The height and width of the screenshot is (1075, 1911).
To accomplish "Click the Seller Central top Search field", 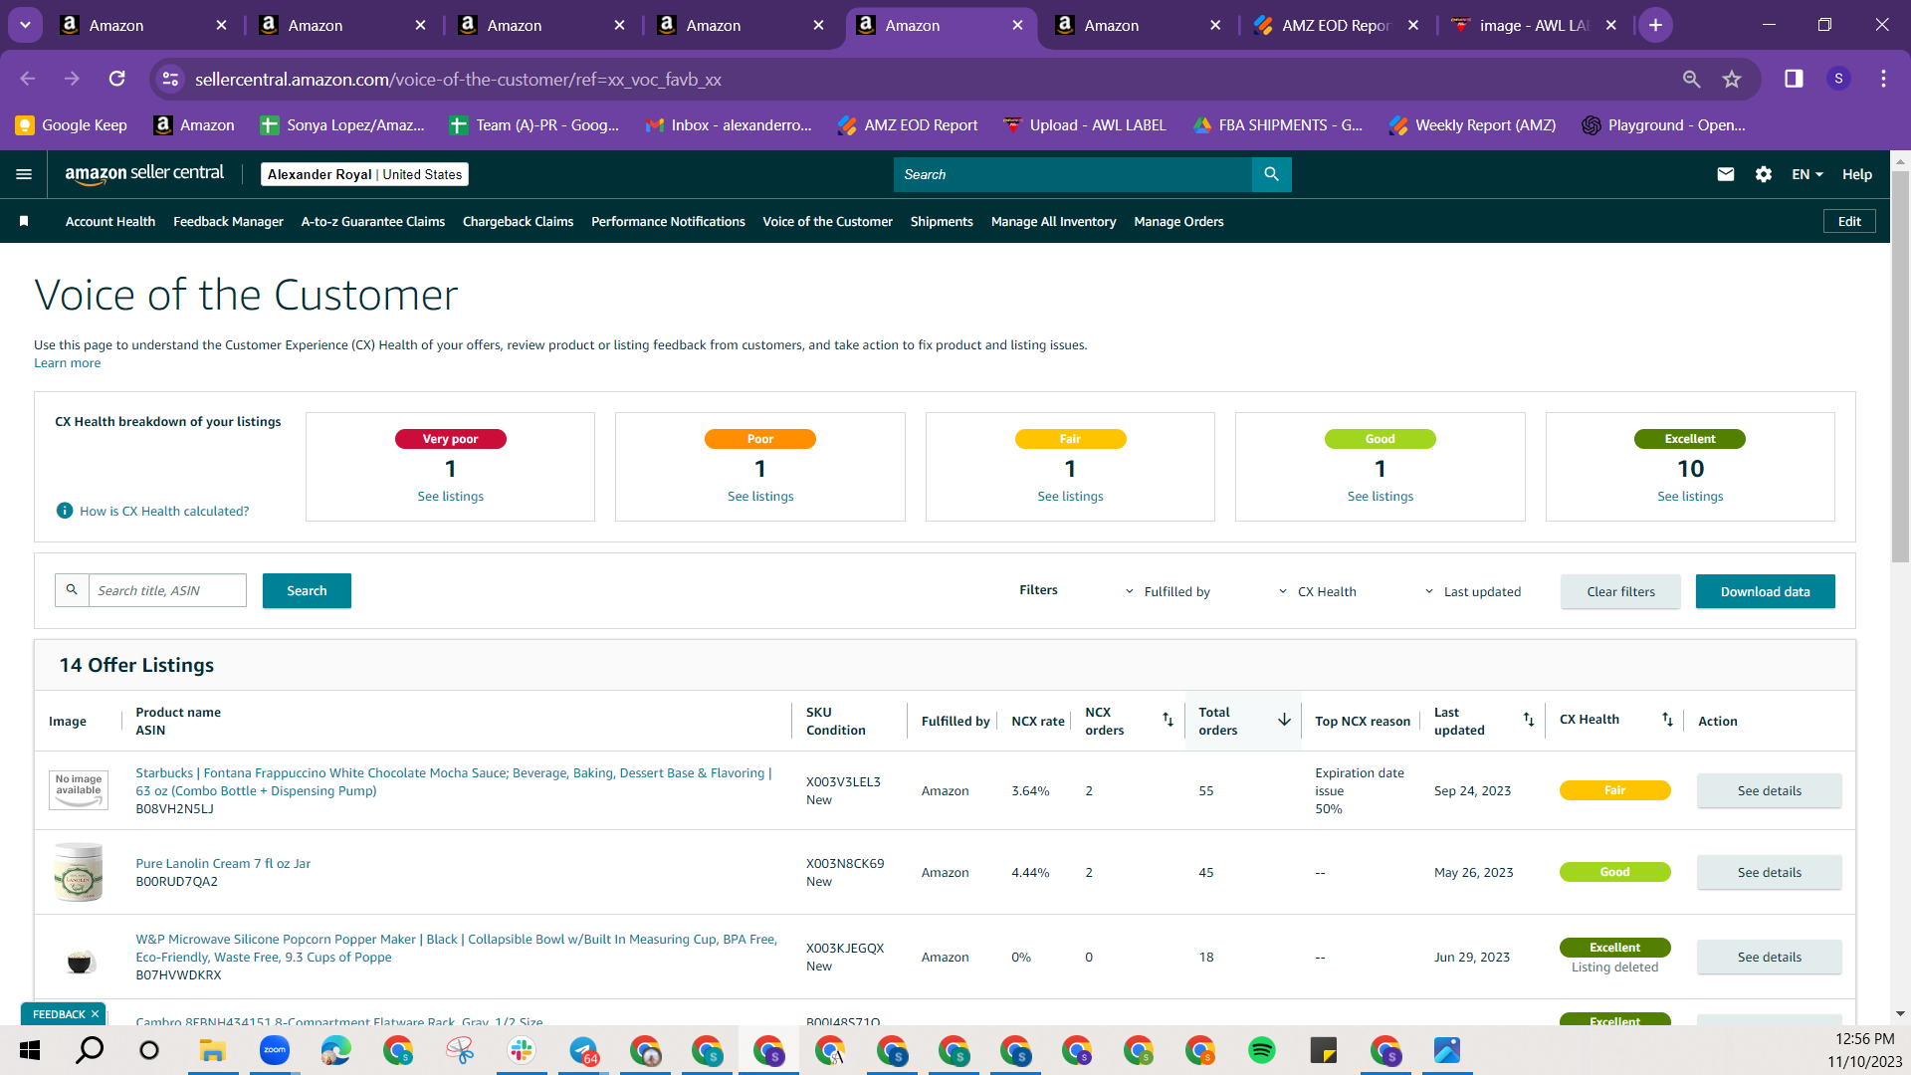I will (1072, 174).
